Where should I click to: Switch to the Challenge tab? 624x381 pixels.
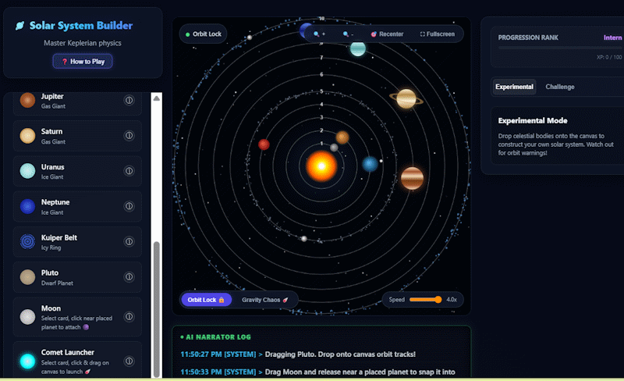click(559, 87)
